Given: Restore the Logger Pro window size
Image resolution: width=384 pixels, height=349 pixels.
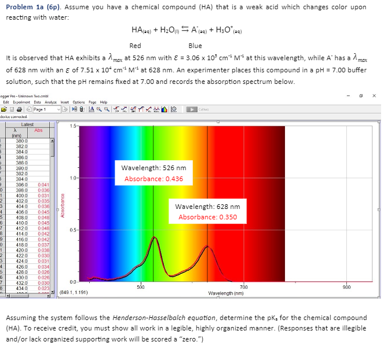Looking at the screenshot, I should point(361,95).
